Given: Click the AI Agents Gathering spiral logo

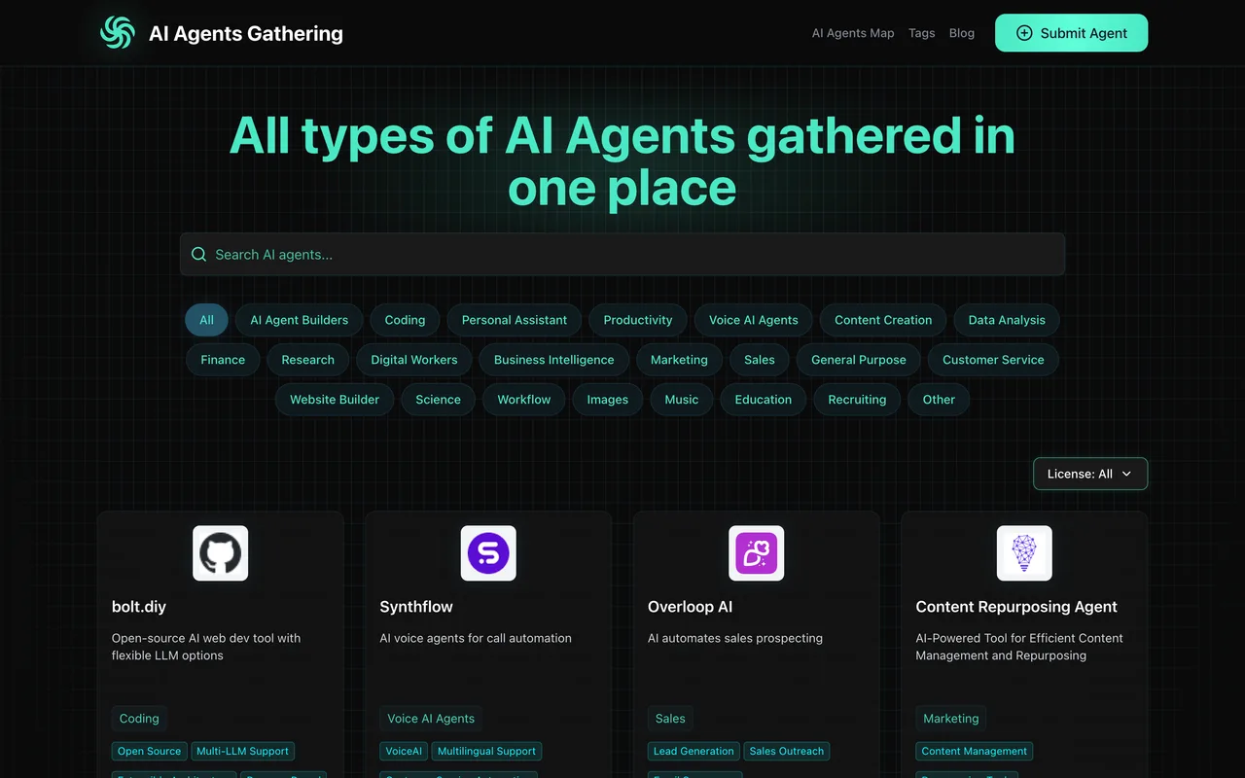Looking at the screenshot, I should click(x=117, y=32).
